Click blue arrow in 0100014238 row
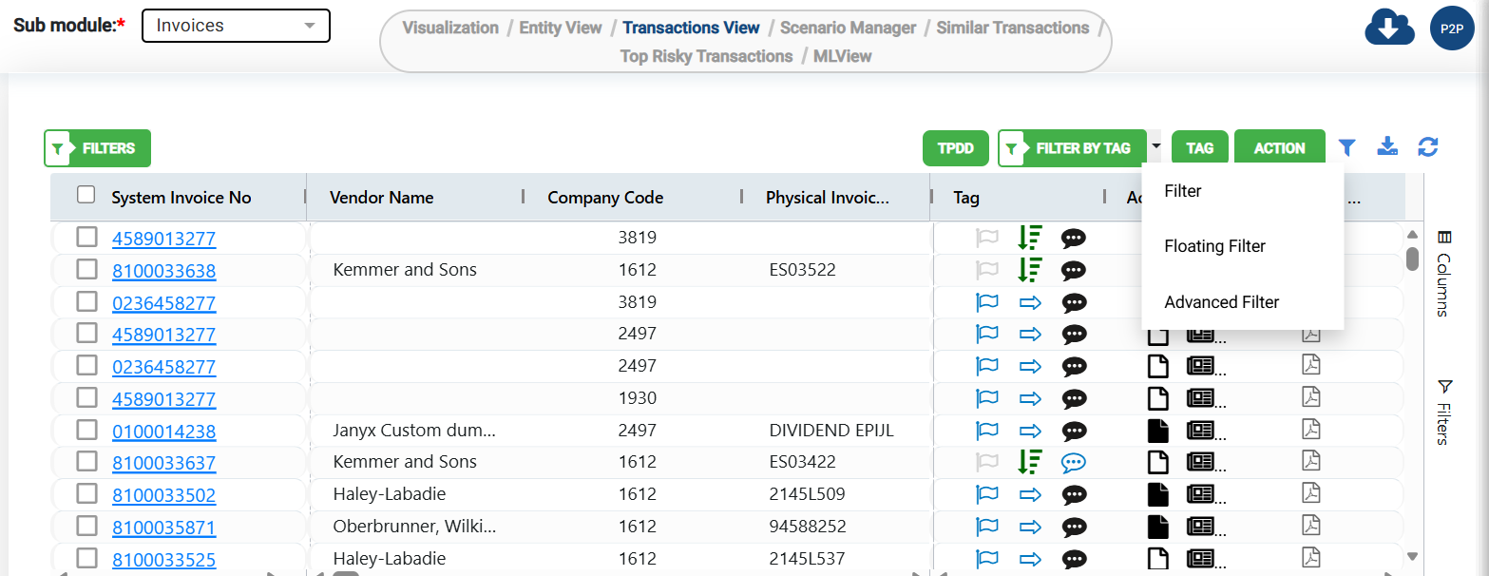Image resolution: width=1489 pixels, height=576 pixels. 1031,432
